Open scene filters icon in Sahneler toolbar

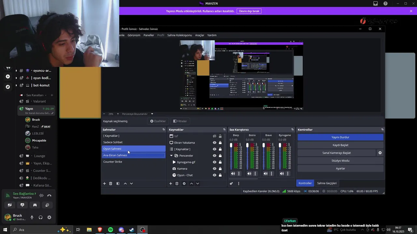point(118,184)
